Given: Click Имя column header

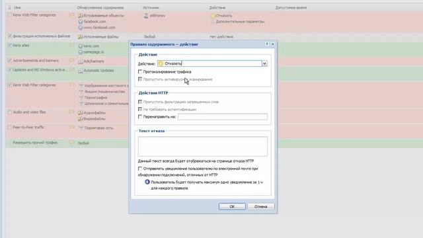Looking at the screenshot, I should 17,7.
